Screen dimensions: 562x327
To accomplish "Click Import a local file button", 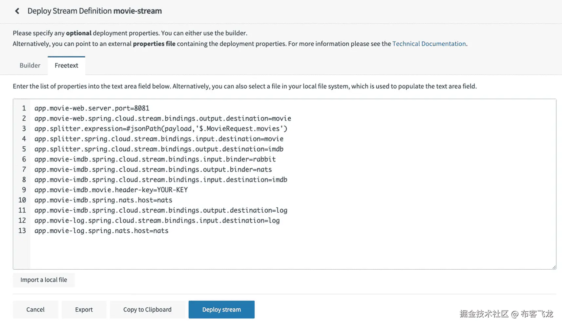I will pos(44,280).
